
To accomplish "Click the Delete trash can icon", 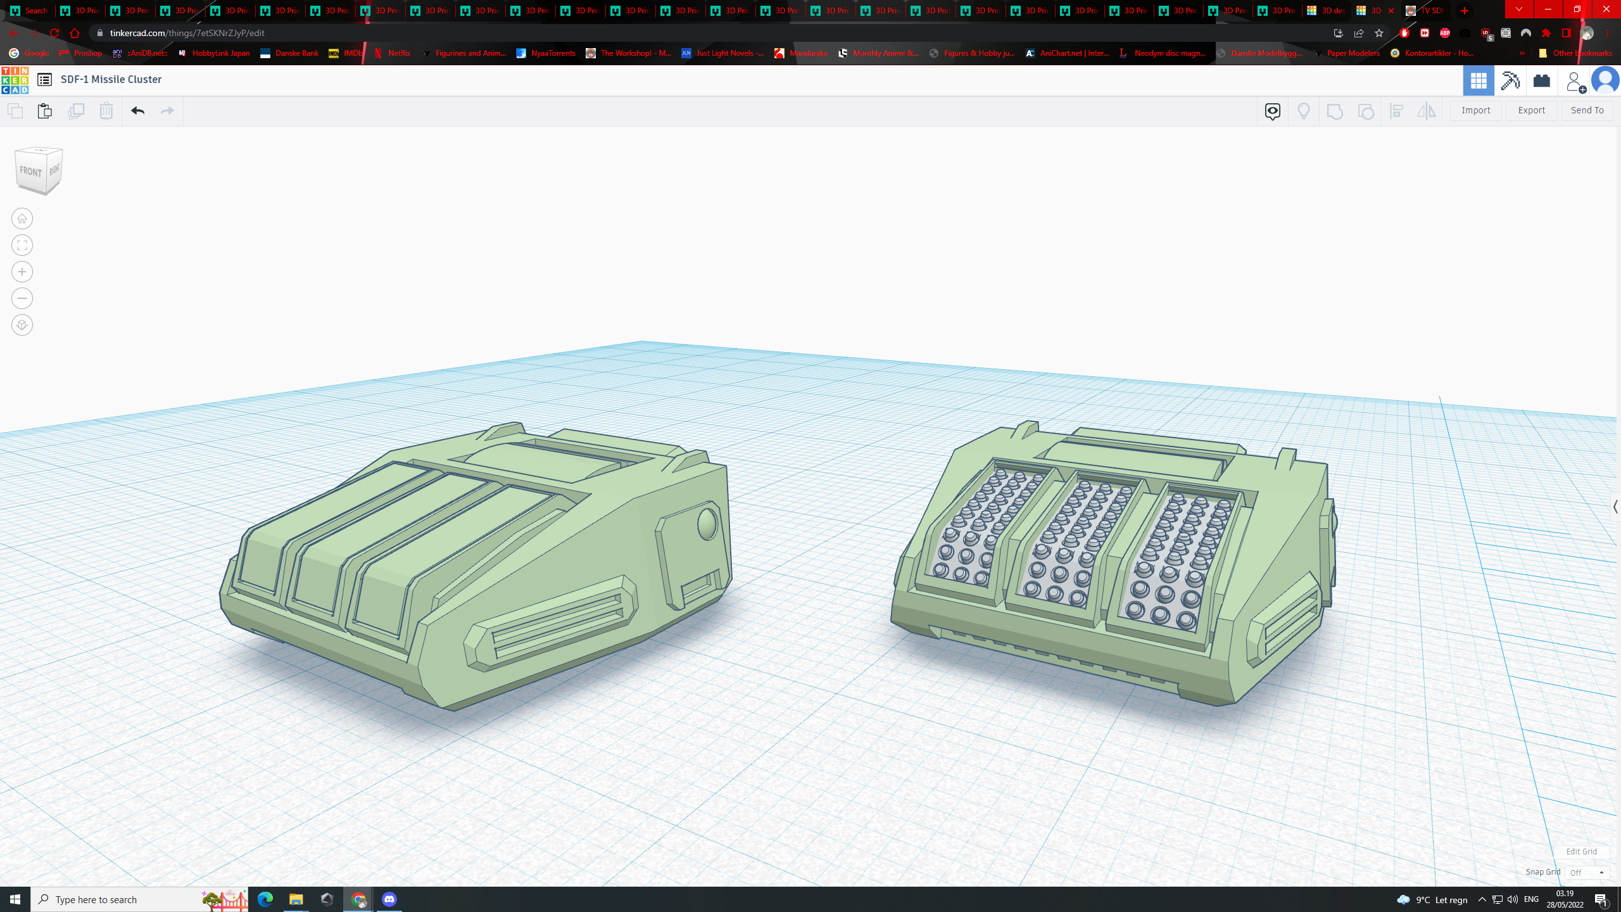I will click(x=106, y=111).
